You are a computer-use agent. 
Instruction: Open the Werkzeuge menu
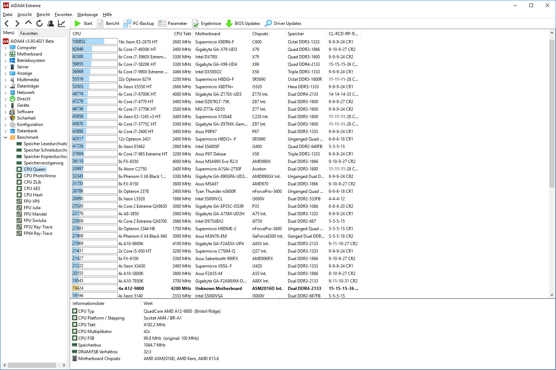[x=87, y=15]
